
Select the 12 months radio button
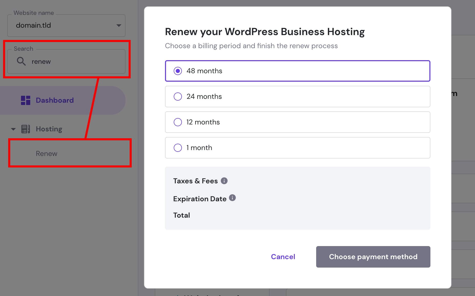[178, 122]
